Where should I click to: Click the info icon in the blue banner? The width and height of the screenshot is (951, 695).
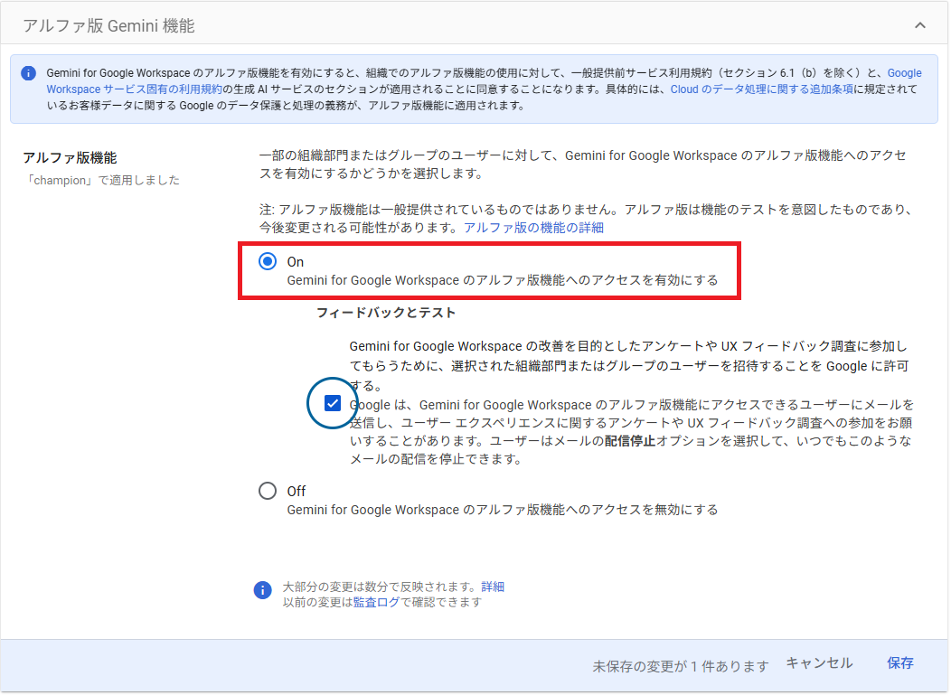29,73
